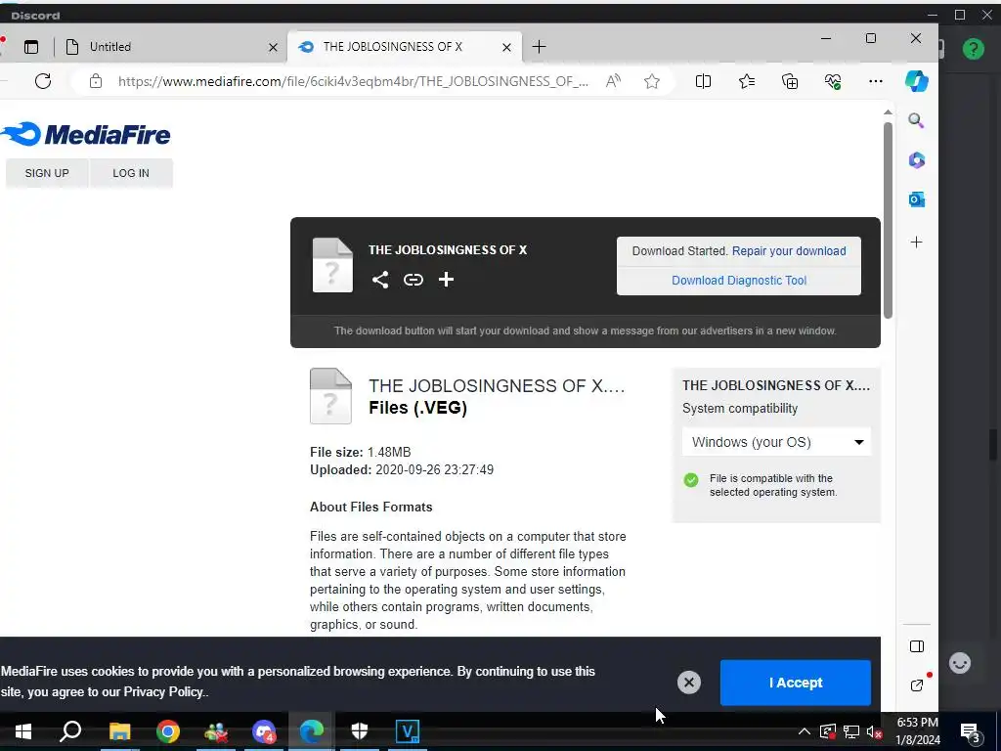
Task: Open Read aloud in address bar
Action: (613, 81)
